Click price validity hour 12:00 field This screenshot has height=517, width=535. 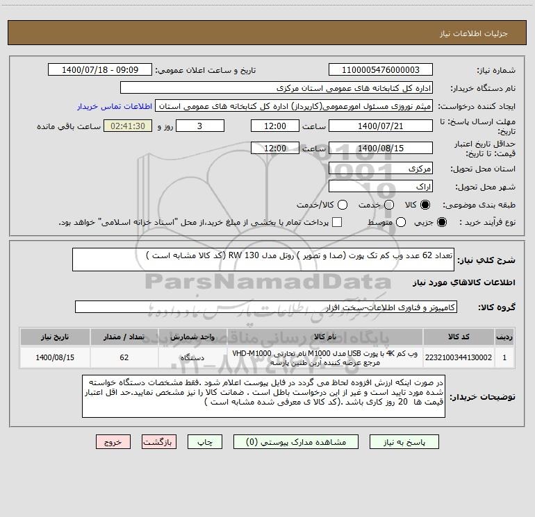point(275,148)
